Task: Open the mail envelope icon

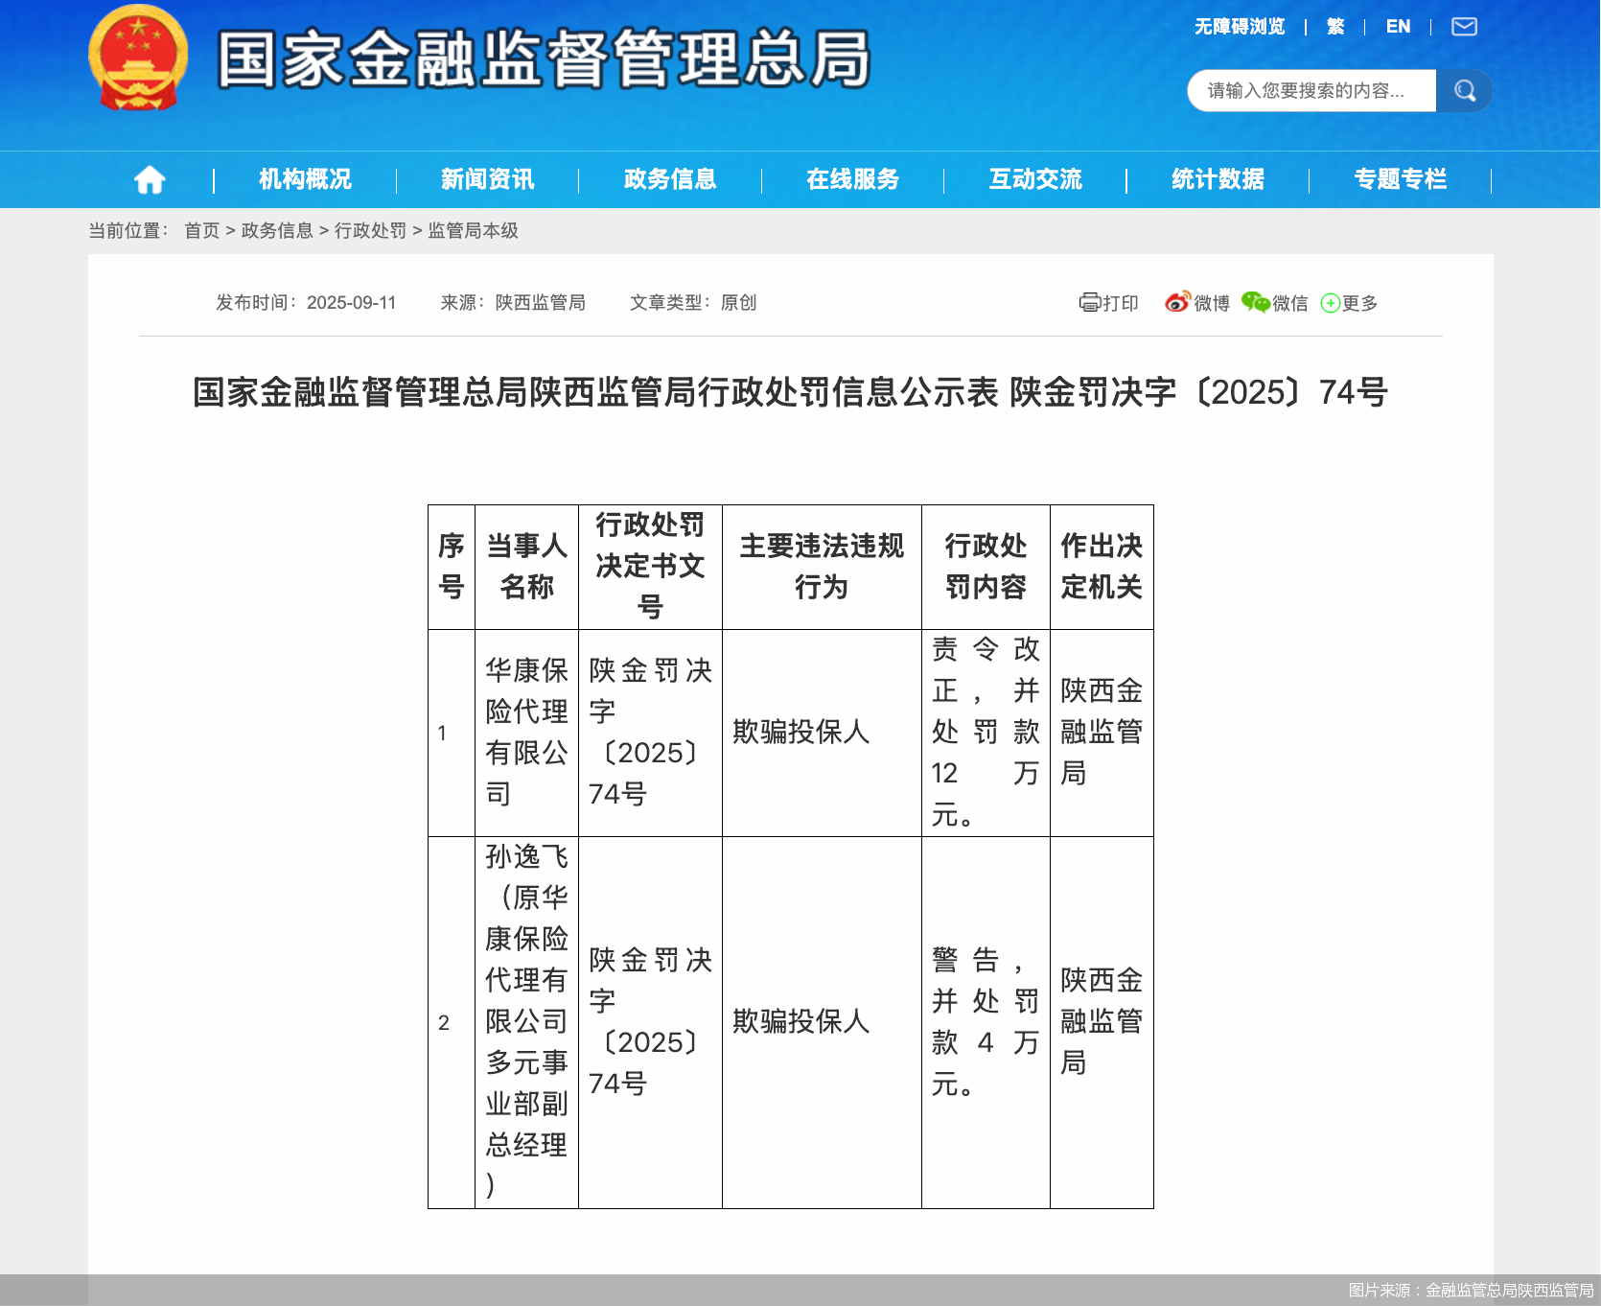Action: (1464, 27)
